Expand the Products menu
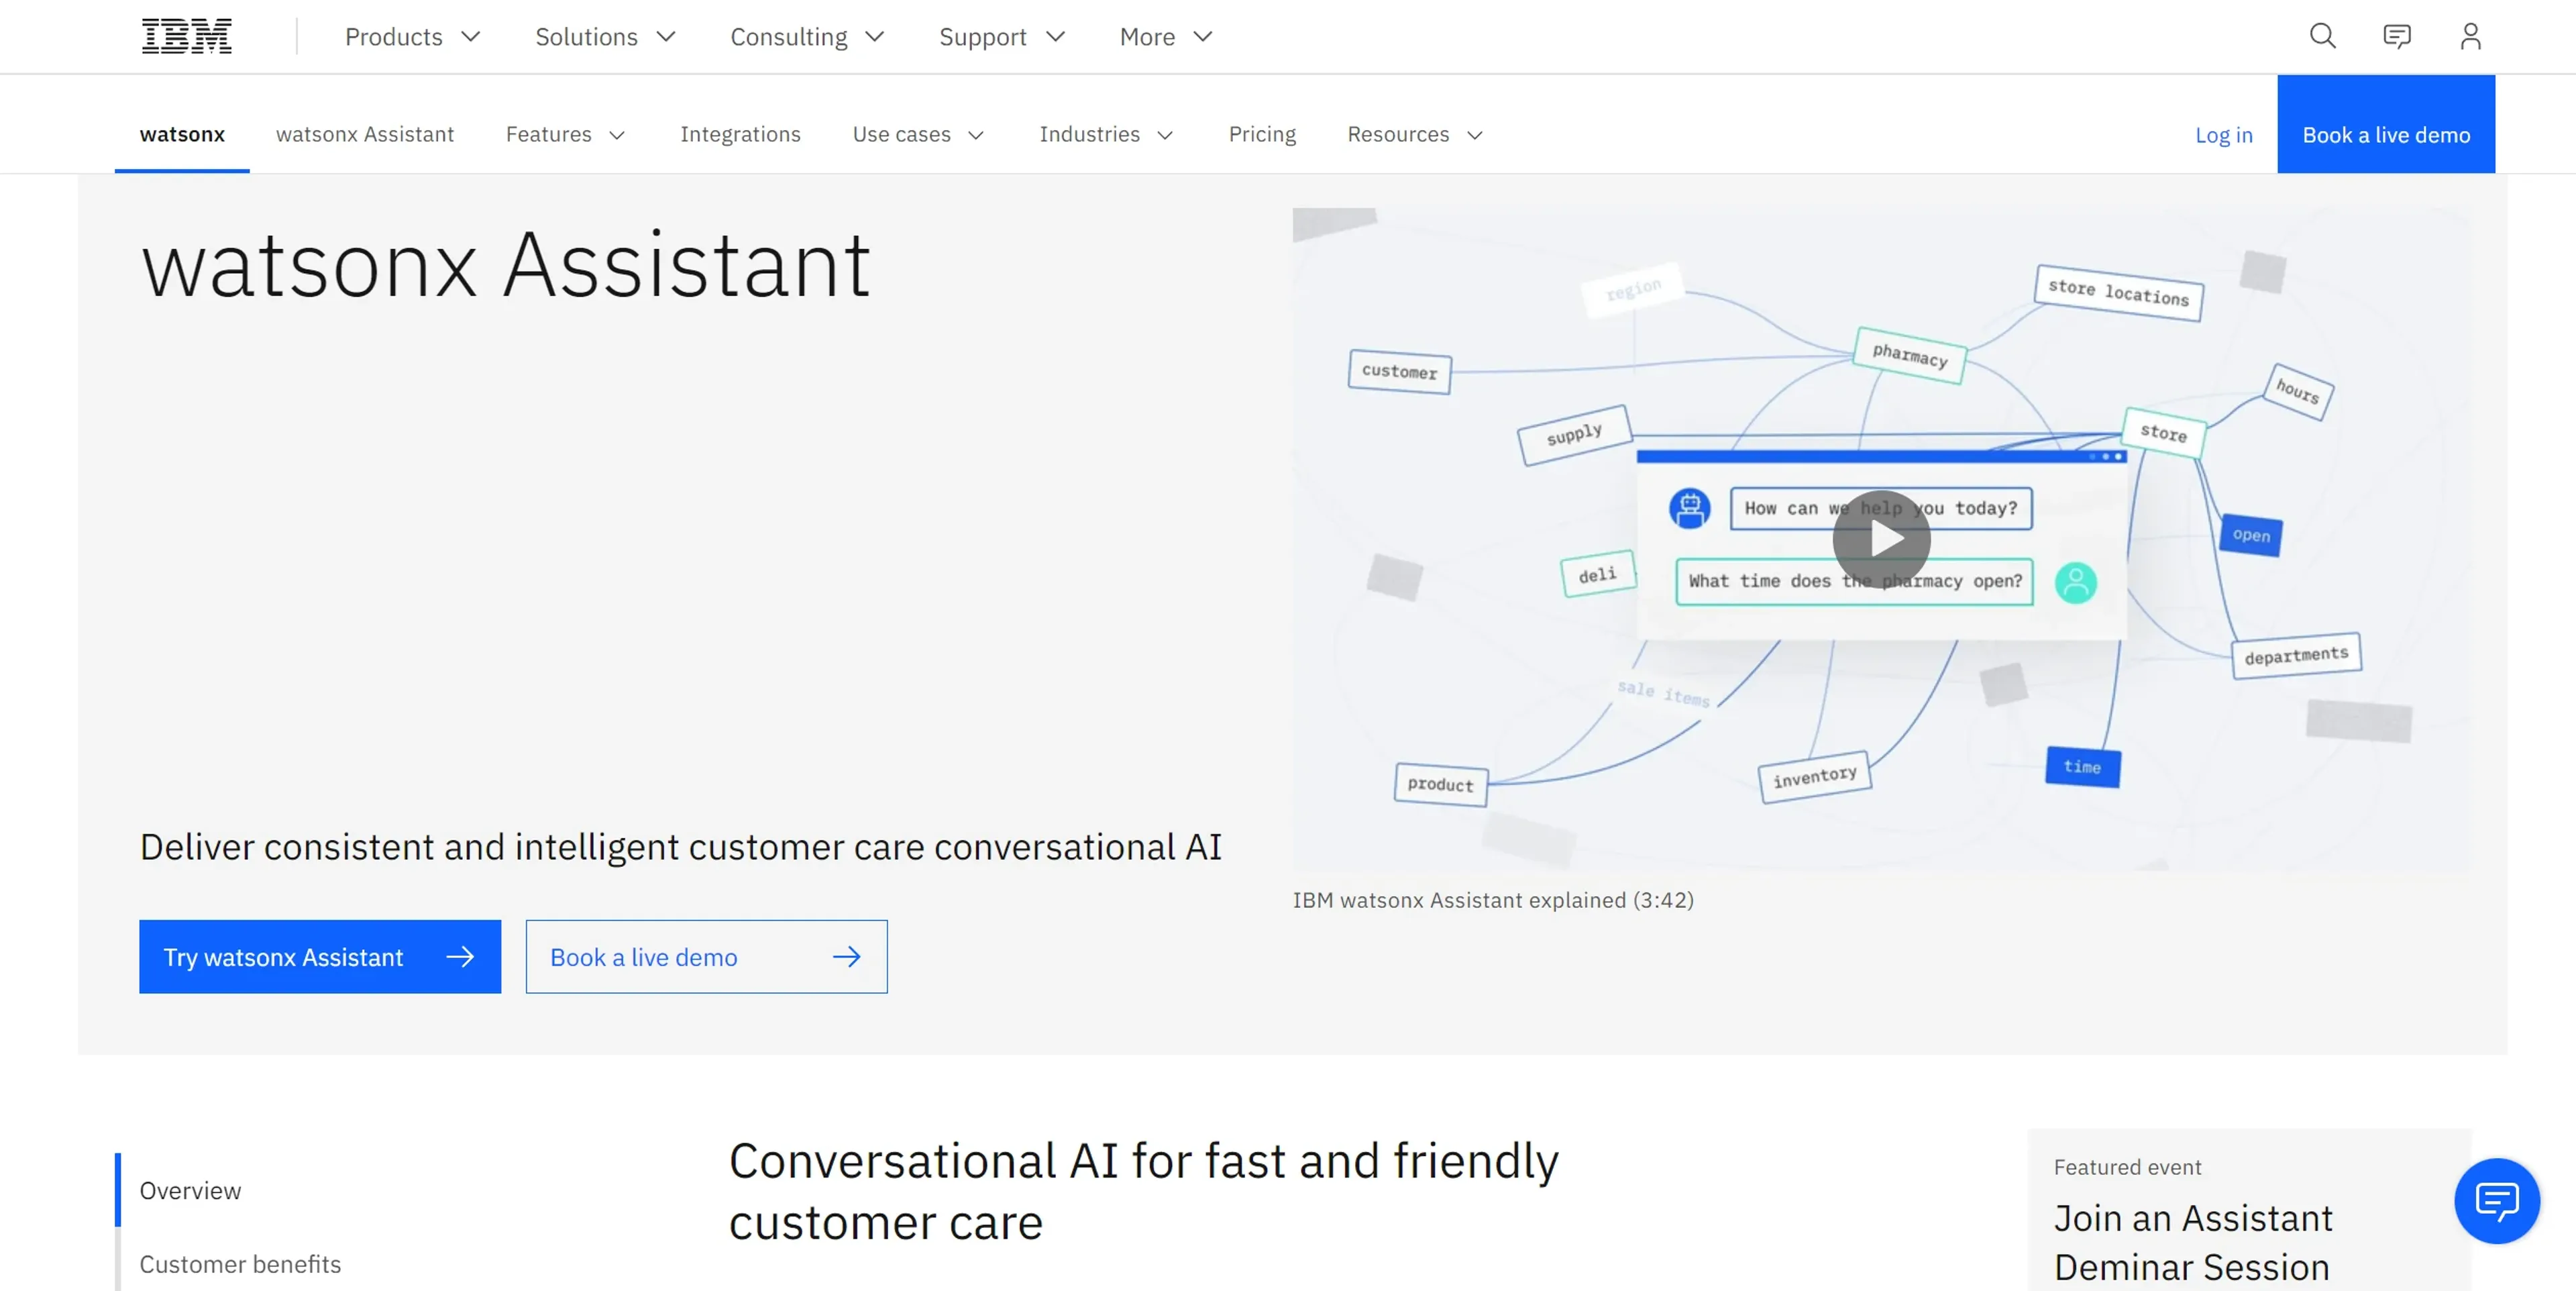The height and width of the screenshot is (1291, 2576). pyautogui.click(x=413, y=37)
